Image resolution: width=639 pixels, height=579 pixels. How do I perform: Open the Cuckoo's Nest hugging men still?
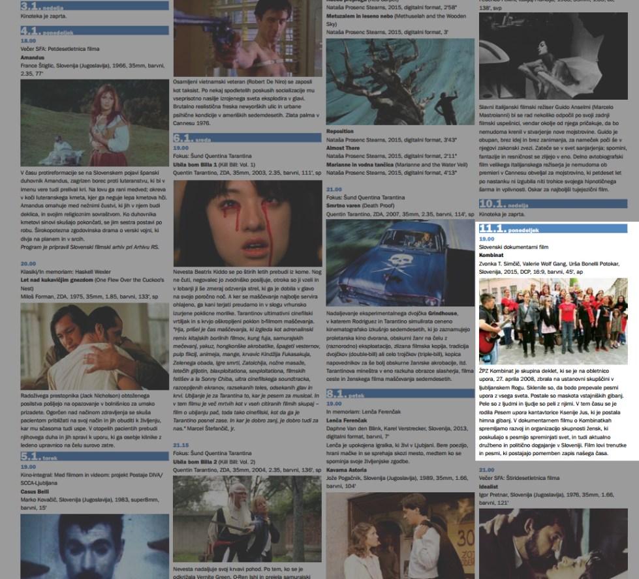[x=95, y=346]
